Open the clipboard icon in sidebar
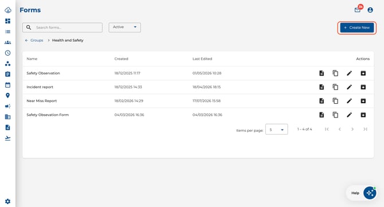The width and height of the screenshot is (384, 207). (8, 74)
